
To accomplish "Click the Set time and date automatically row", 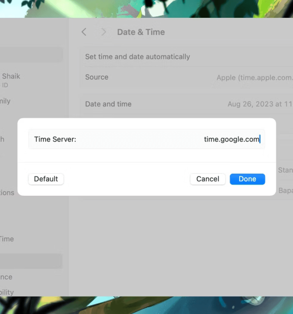I will click(x=186, y=57).
